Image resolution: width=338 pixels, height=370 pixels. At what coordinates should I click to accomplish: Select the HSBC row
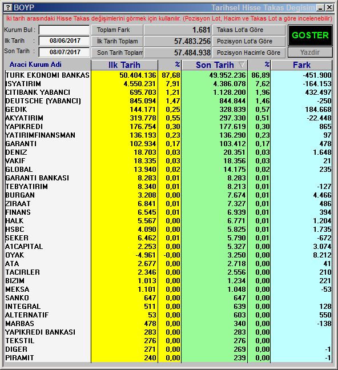[x=168, y=230]
